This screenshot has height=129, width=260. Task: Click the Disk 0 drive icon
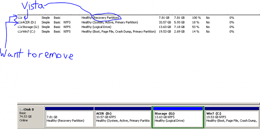pos(22,109)
